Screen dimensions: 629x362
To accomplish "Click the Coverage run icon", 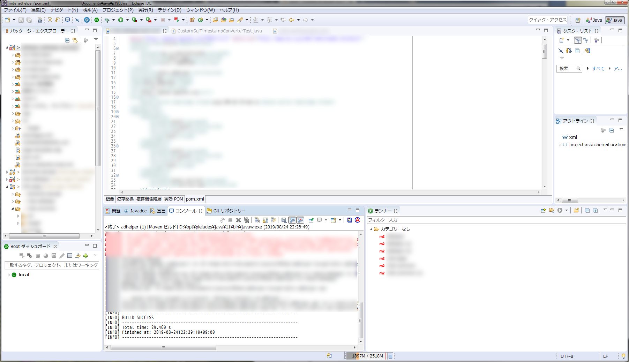I will [134, 20].
